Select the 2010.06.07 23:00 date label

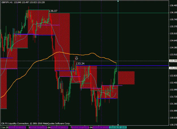pos(80,128)
